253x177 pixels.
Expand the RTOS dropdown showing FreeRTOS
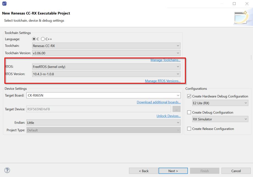[x=106, y=67]
